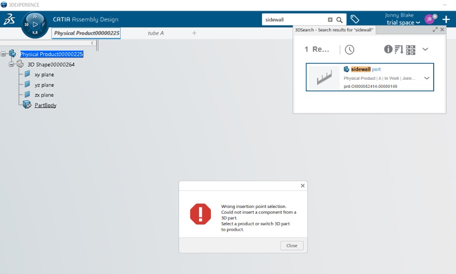The width and height of the screenshot is (456, 274).
Task: Expand search results options chevron
Action: point(425,49)
